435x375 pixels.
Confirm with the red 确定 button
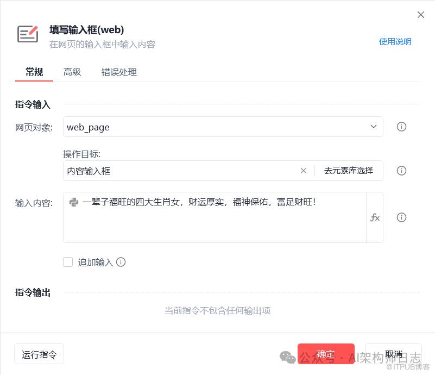[326, 354]
